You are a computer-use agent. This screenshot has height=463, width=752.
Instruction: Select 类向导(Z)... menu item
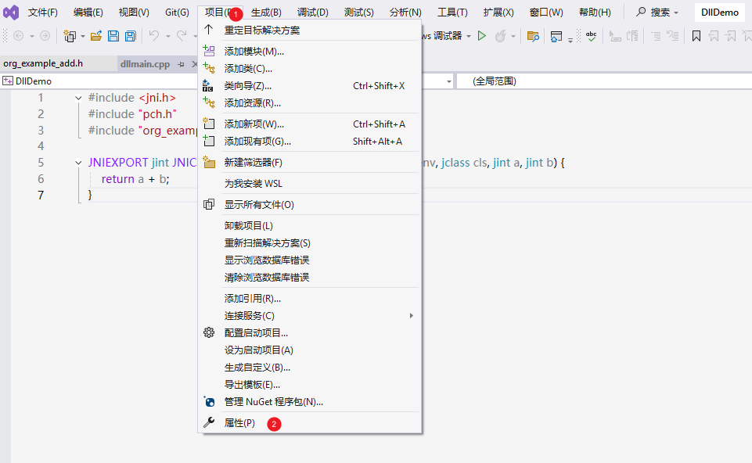309,86
